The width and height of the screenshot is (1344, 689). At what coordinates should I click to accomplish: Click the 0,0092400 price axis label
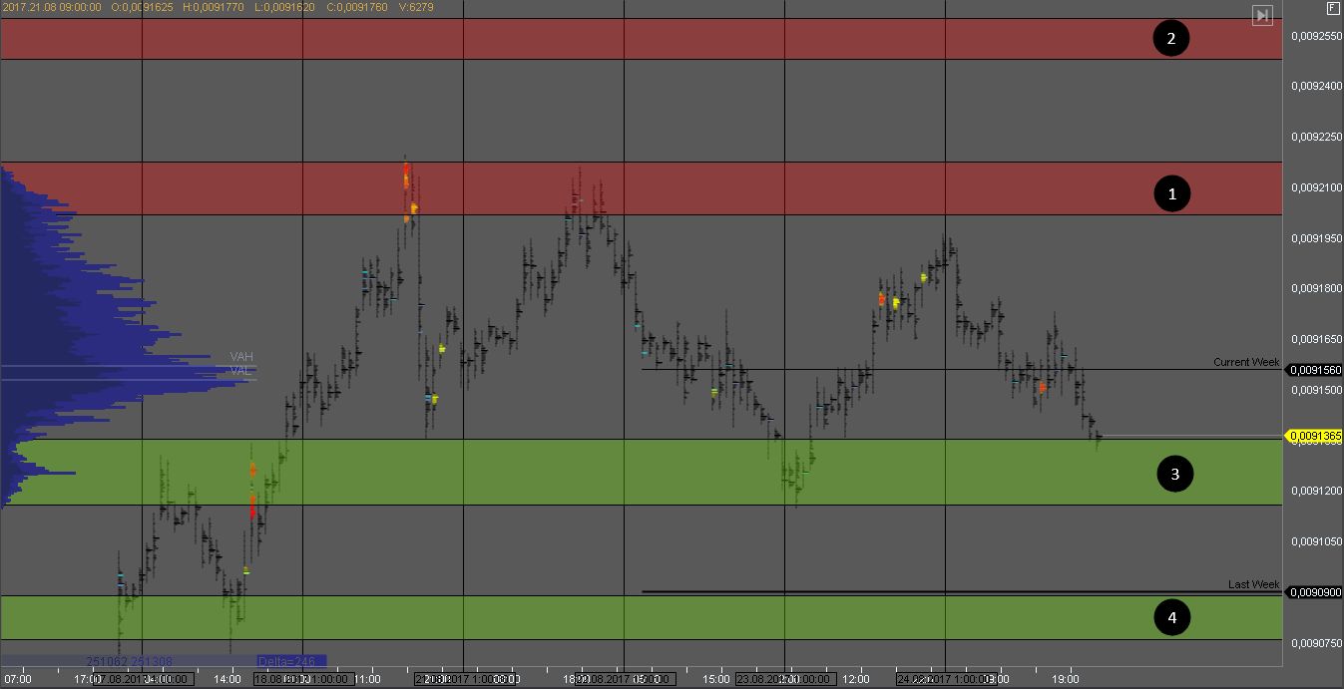click(x=1315, y=86)
